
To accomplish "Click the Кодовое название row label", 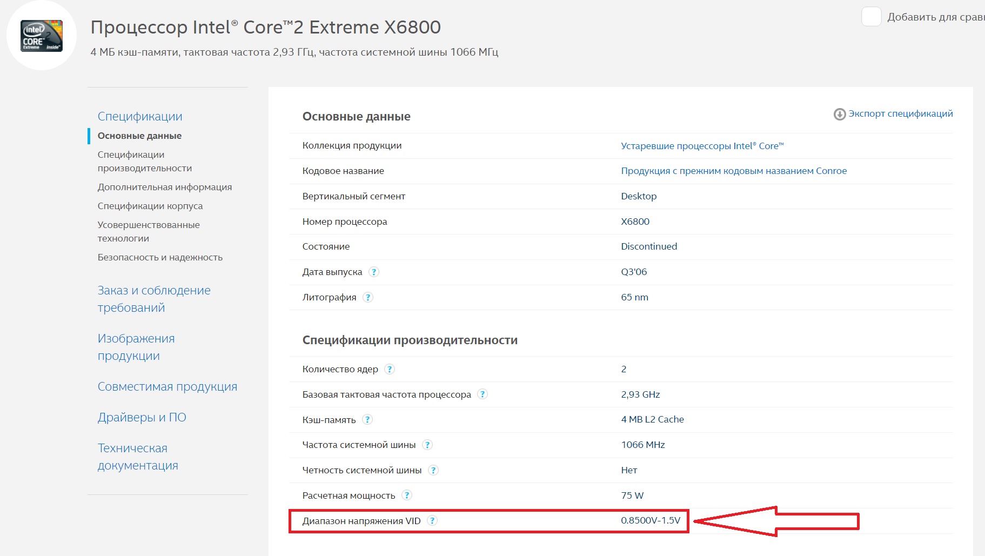I will pos(343,171).
